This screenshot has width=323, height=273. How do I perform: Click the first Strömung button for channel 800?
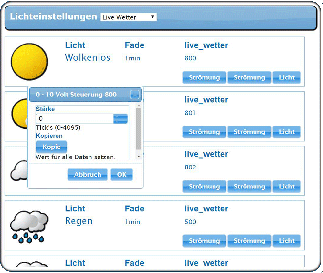pyautogui.click(x=204, y=77)
